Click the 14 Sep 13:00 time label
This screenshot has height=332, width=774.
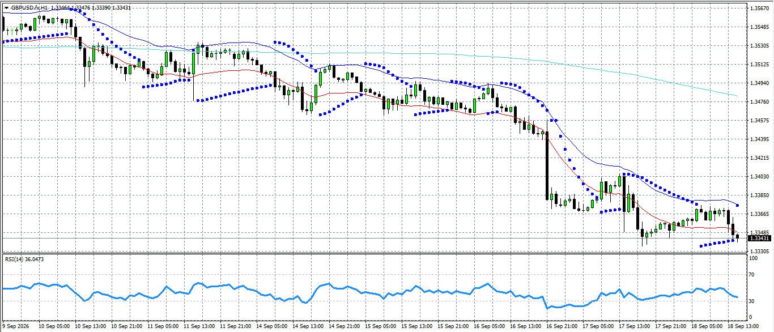coord(308,327)
